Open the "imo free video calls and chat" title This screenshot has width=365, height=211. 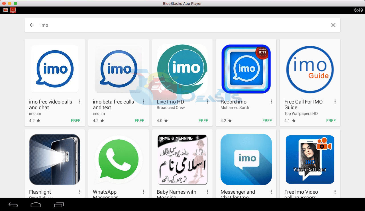(51, 105)
